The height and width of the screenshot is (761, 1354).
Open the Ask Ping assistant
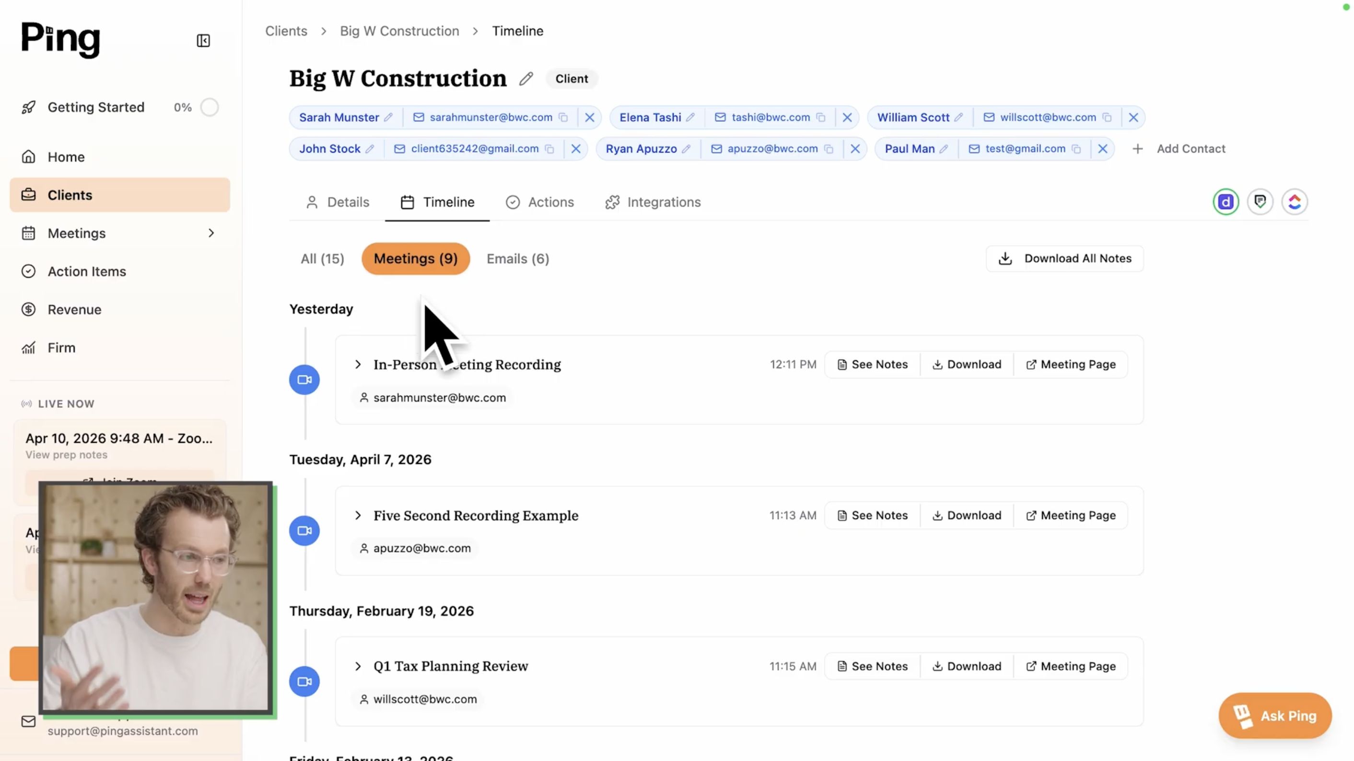point(1275,716)
